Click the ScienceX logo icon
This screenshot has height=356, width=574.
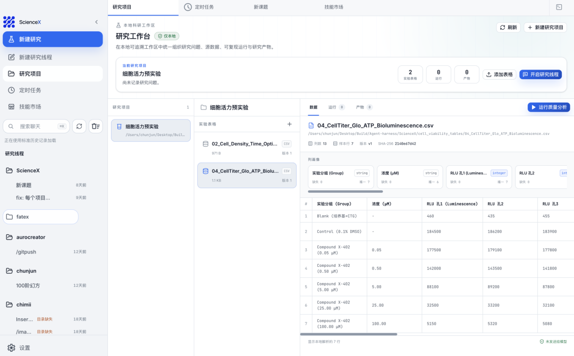click(x=9, y=22)
